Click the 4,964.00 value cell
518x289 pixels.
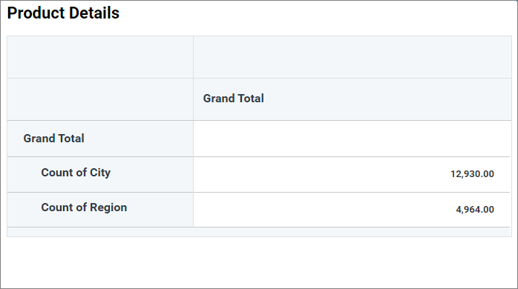click(x=352, y=210)
